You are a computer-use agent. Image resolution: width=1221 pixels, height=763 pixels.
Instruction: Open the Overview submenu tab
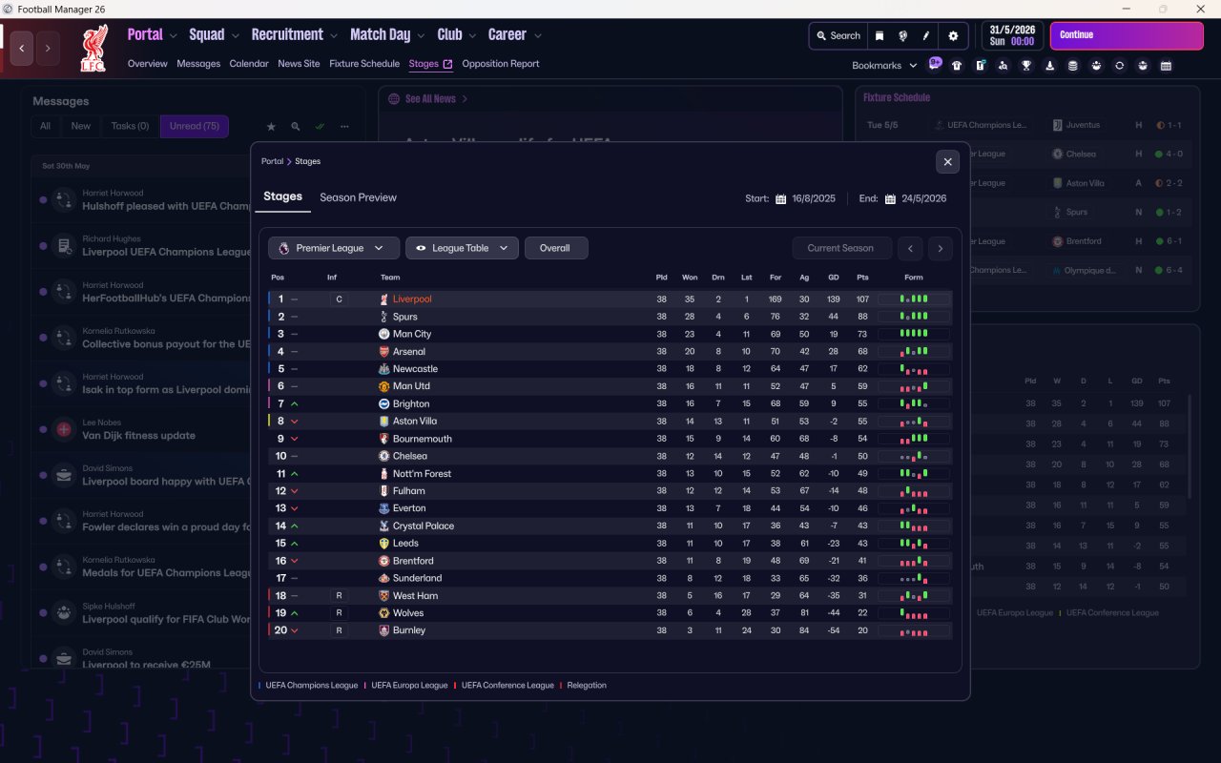point(147,64)
